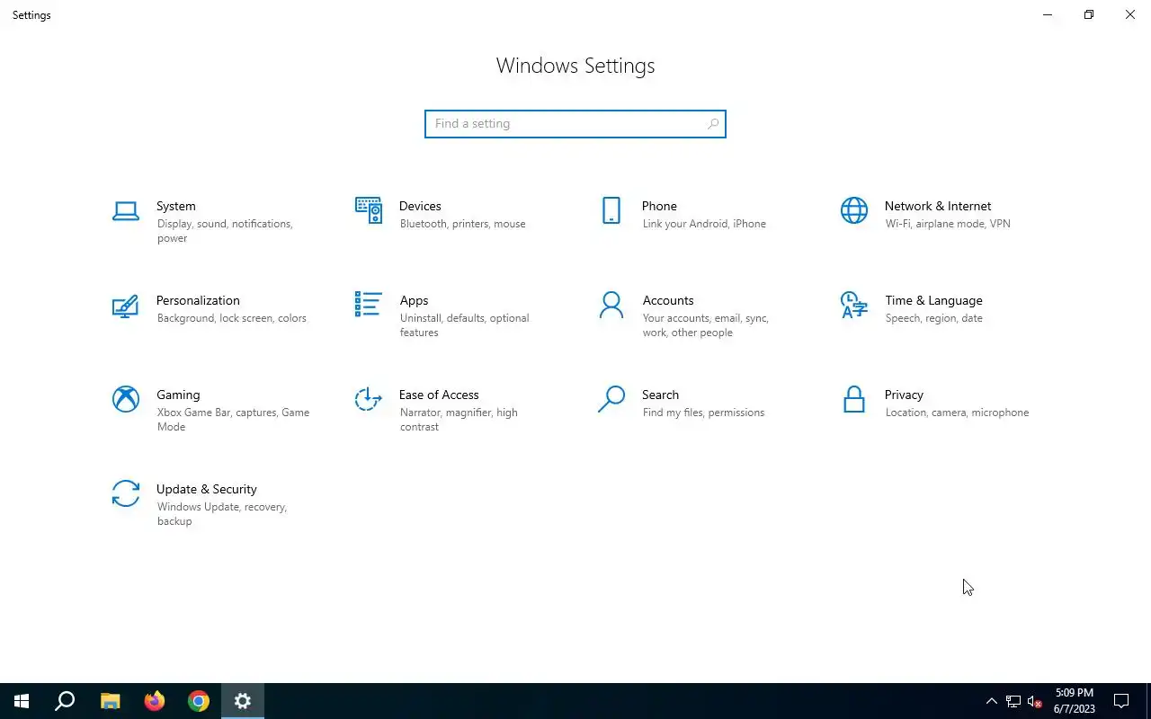Click the Find a setting field
This screenshot has width=1151, height=719.
click(575, 124)
